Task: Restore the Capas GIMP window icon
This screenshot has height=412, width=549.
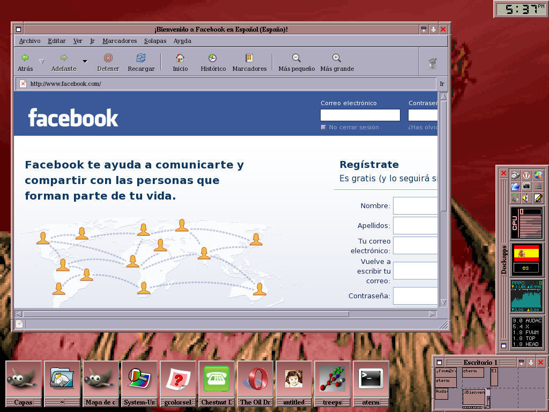Action: coord(24,379)
